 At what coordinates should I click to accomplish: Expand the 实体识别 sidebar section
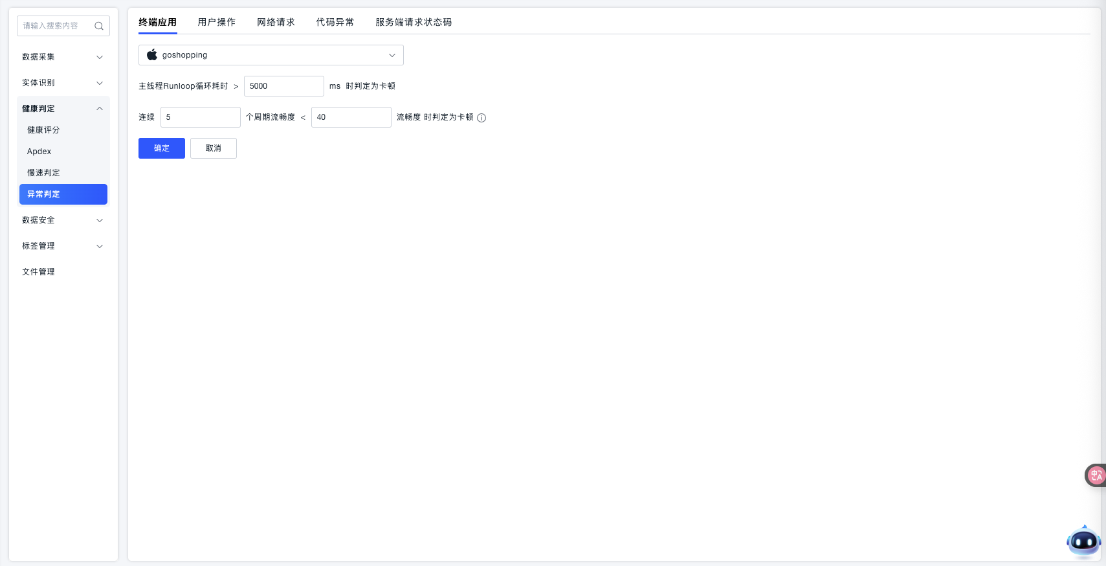[63, 83]
